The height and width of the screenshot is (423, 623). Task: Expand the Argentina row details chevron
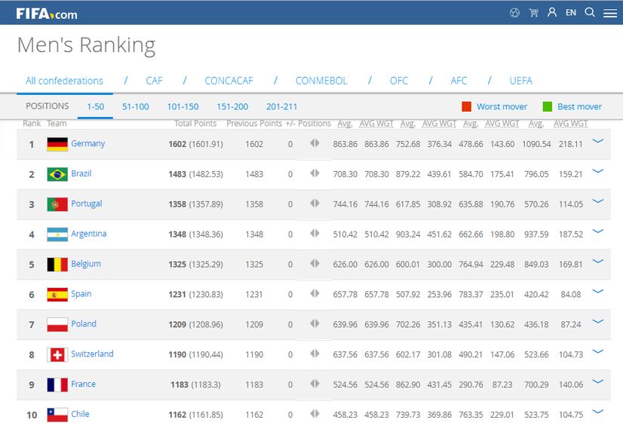[x=598, y=231]
